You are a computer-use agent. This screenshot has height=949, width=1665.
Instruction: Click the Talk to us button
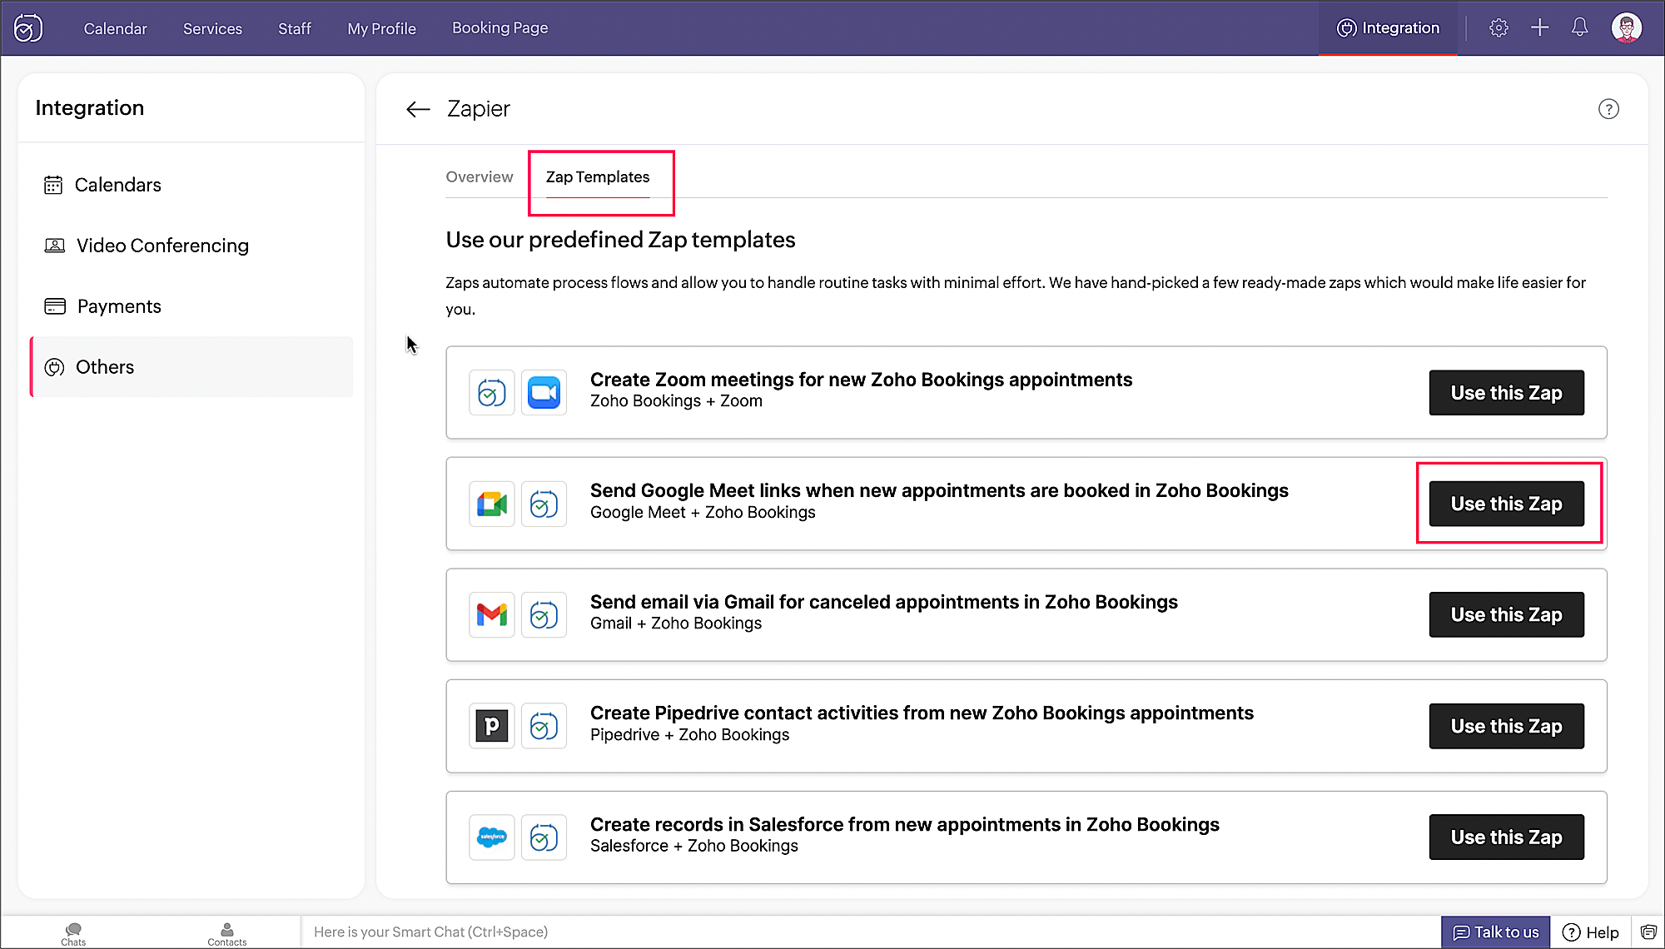pyautogui.click(x=1495, y=932)
